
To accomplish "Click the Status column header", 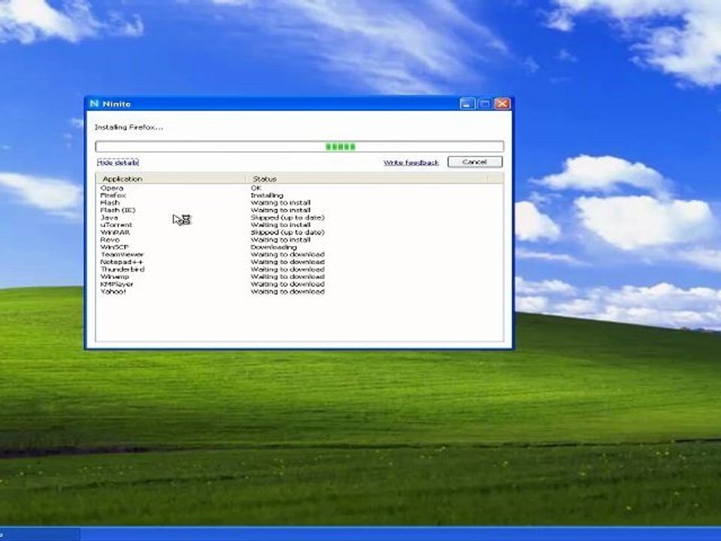I will tap(367, 179).
